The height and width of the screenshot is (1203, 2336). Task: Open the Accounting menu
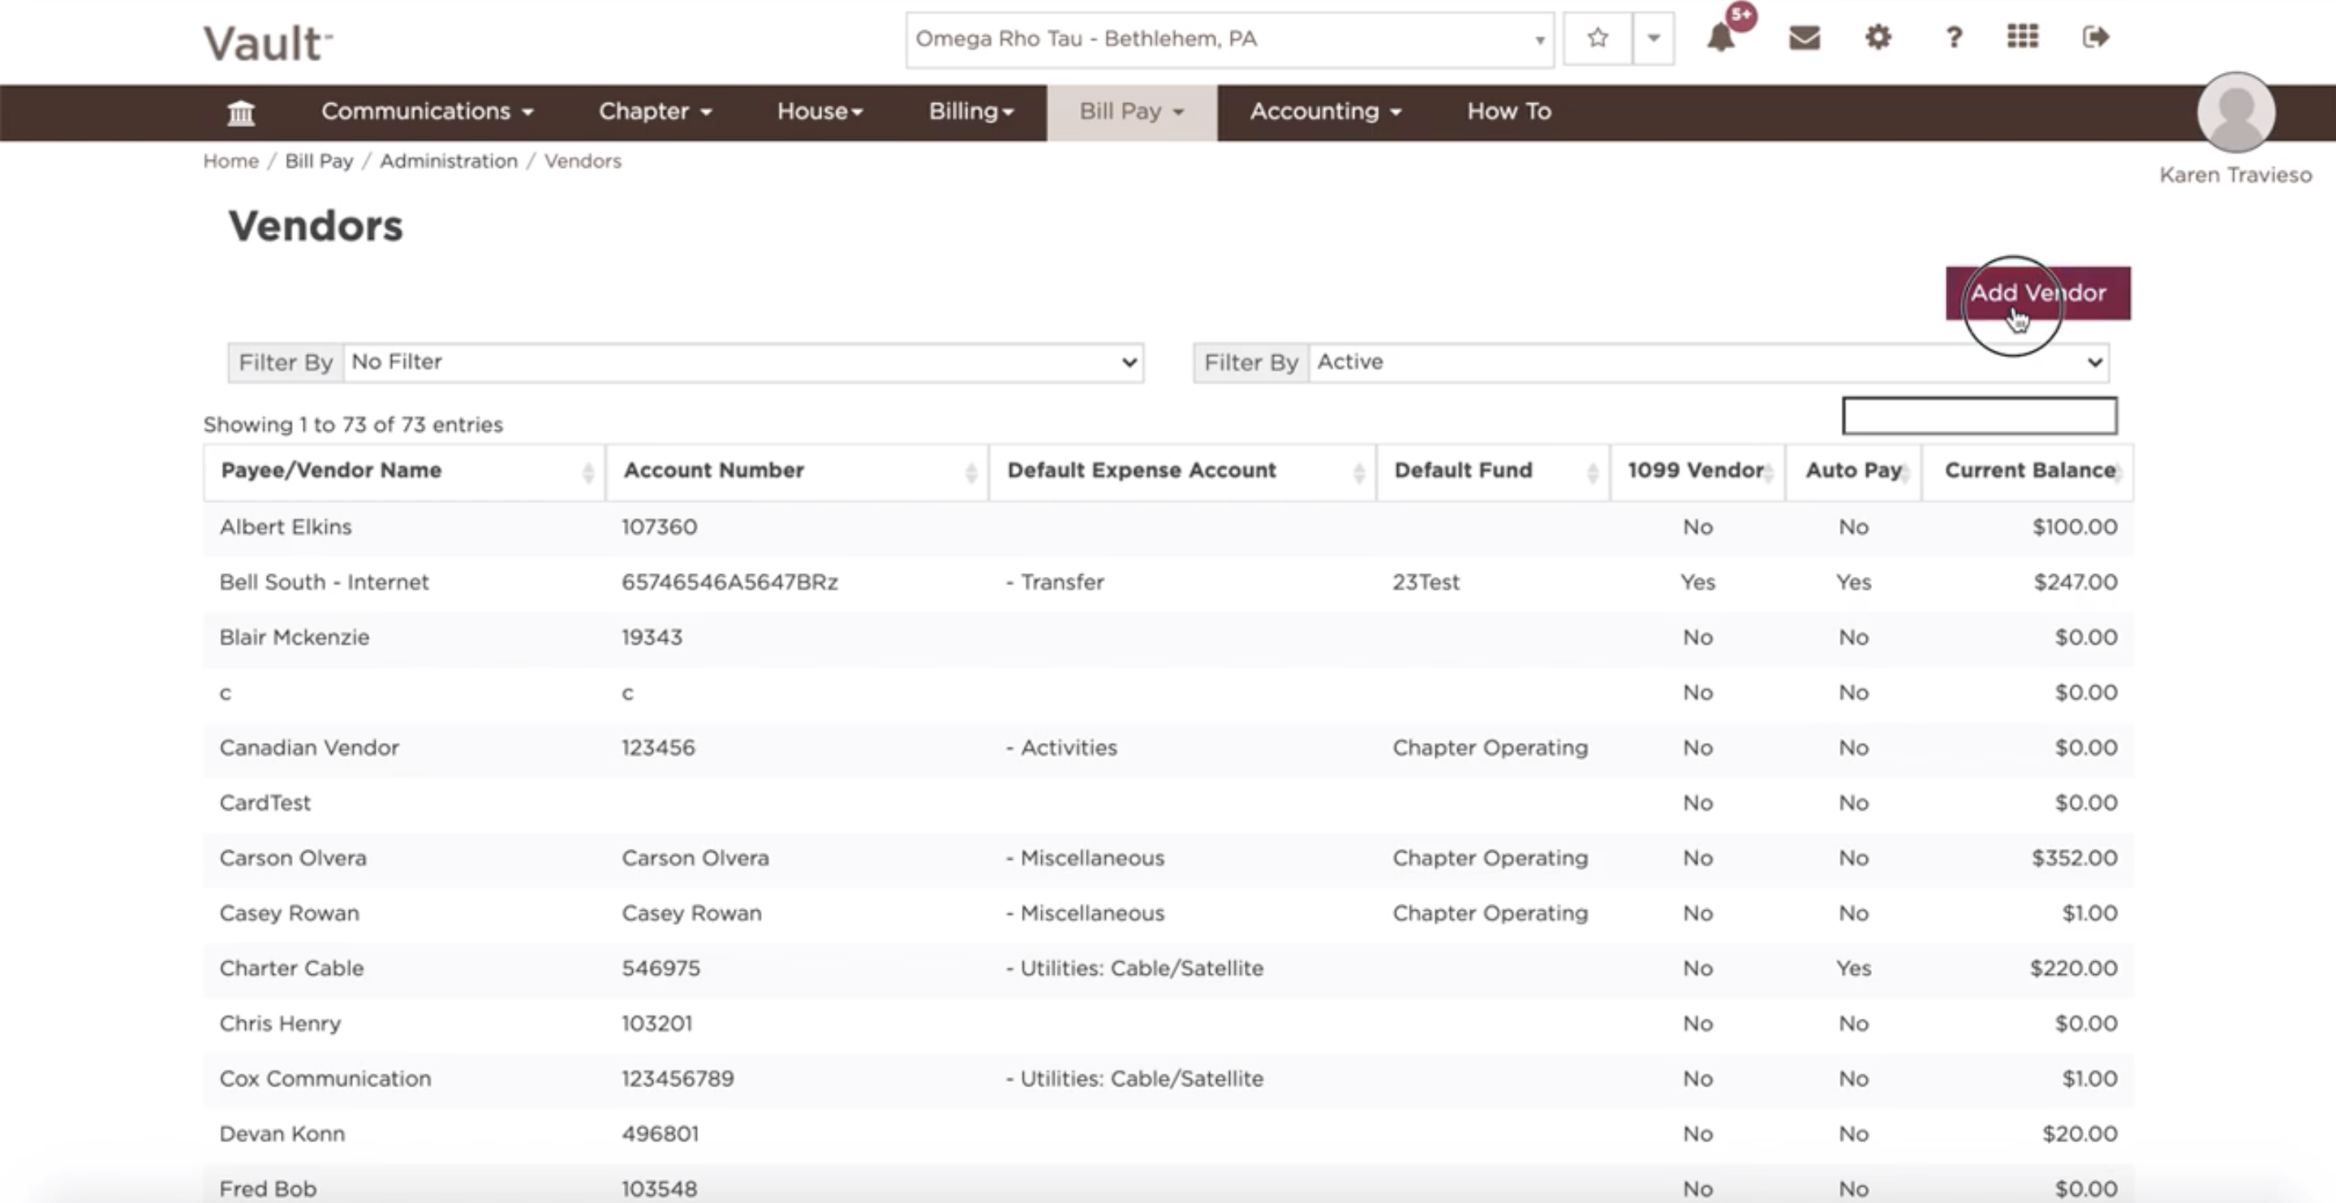[1325, 111]
